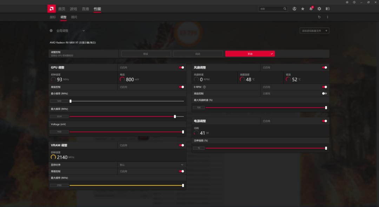
Task: Toggle the sidebar panel layout icon
Action: click(327, 9)
